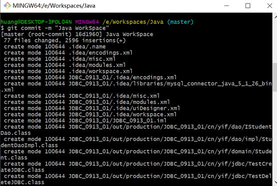
Task: Click the wrapped 'dentDaoImpl.class' text
Action: pyautogui.click(x=29, y=145)
